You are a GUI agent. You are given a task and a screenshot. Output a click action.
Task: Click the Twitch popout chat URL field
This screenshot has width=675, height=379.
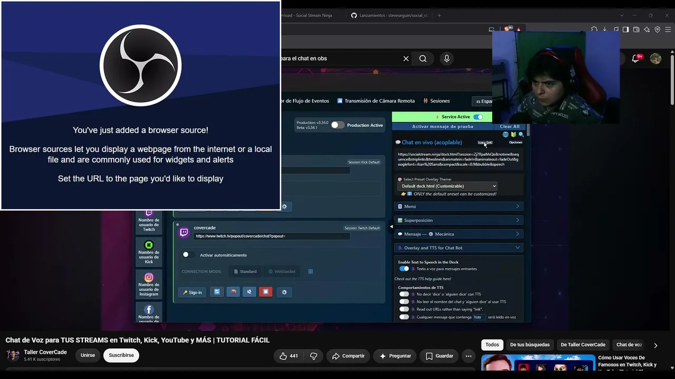[272, 236]
